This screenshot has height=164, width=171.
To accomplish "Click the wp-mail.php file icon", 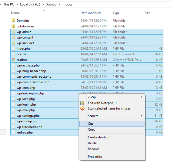I will pos(14,110).
